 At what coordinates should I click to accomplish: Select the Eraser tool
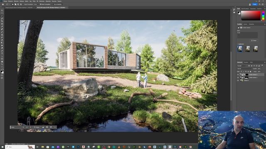coord(2,40)
